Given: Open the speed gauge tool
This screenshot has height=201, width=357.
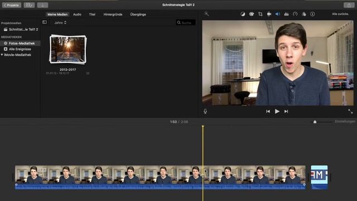Looking at the screenshot, I should point(295,14).
